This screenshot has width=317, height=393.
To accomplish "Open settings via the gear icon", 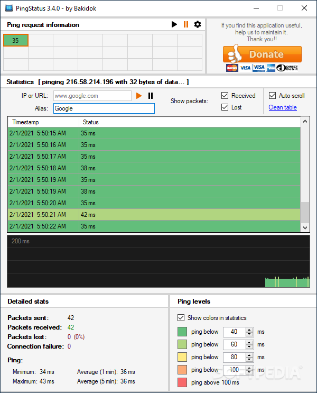I will pyautogui.click(x=198, y=24).
